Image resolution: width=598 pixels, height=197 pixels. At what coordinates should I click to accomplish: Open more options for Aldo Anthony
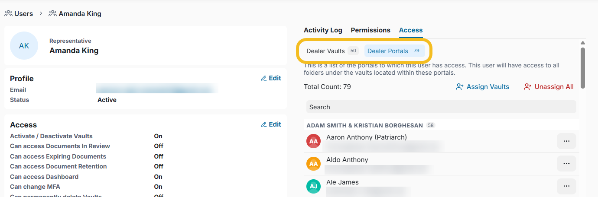566,163
